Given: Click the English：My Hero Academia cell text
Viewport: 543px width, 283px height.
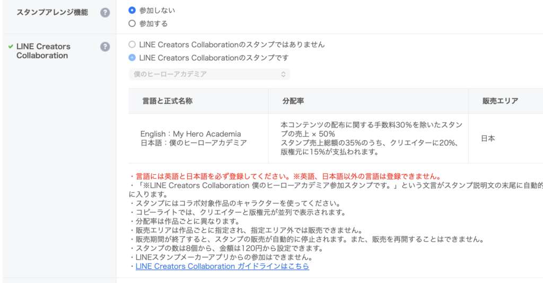Looking at the screenshot, I should click(190, 134).
